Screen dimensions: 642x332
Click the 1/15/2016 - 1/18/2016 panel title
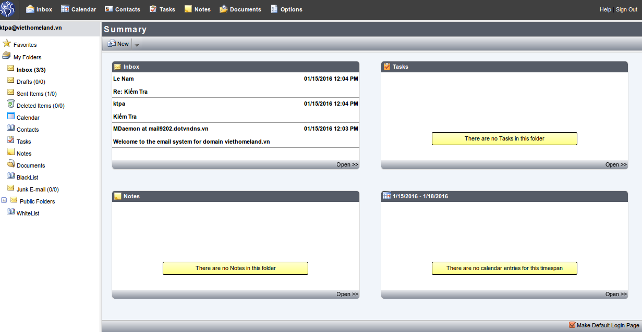point(420,196)
